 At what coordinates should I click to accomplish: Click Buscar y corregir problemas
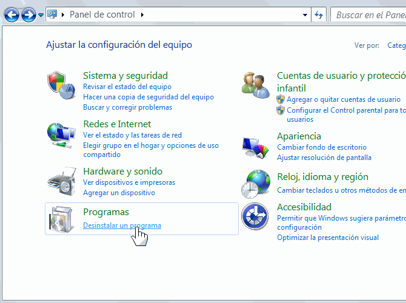coord(127,107)
